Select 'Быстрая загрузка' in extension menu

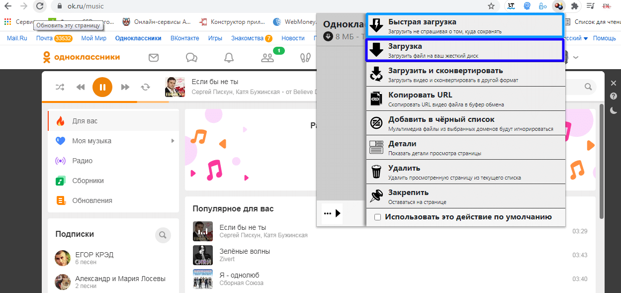[464, 25]
